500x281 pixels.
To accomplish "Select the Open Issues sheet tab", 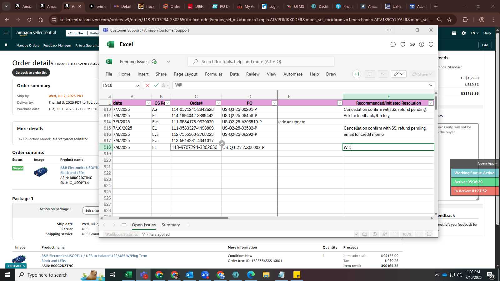I will click(144, 225).
